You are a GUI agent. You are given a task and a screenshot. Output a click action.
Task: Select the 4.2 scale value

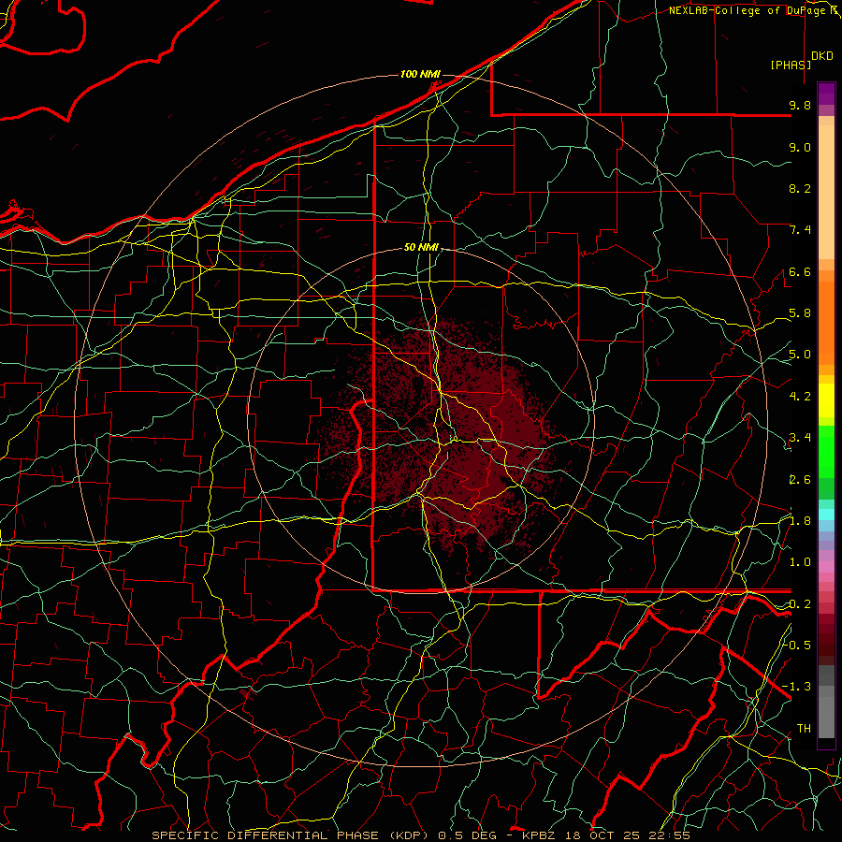click(x=800, y=397)
